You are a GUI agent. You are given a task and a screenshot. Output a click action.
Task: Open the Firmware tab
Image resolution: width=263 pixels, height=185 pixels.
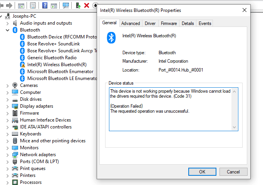click(169, 23)
